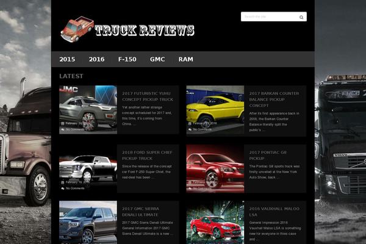Open 2017 Pontiac G8 Pickup article
Viewport: 366px width, 244px height.
[x=268, y=156]
